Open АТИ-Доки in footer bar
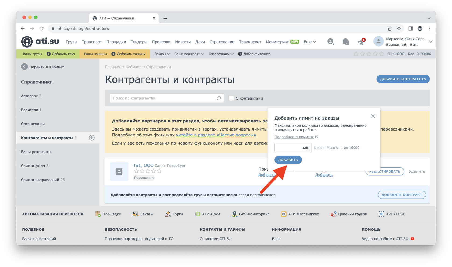This screenshot has width=452, height=267. tap(207, 214)
